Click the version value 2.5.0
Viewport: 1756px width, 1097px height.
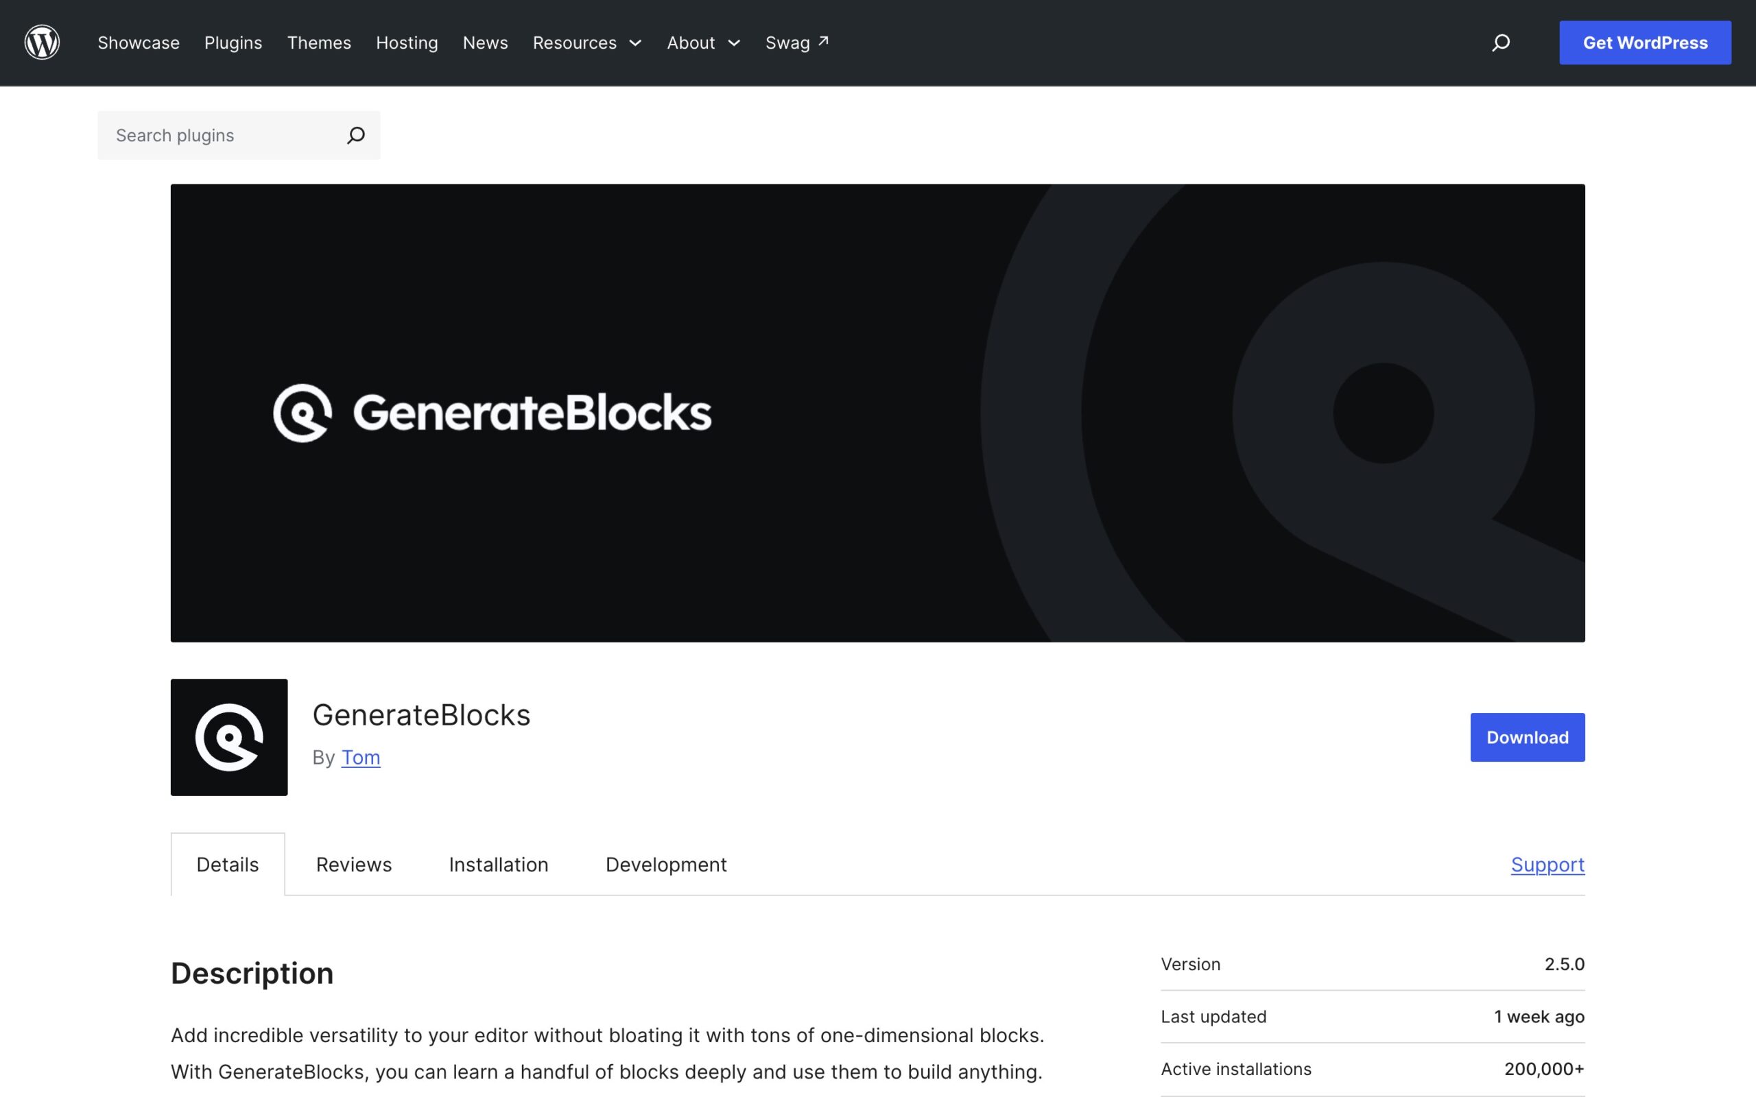[x=1565, y=964]
